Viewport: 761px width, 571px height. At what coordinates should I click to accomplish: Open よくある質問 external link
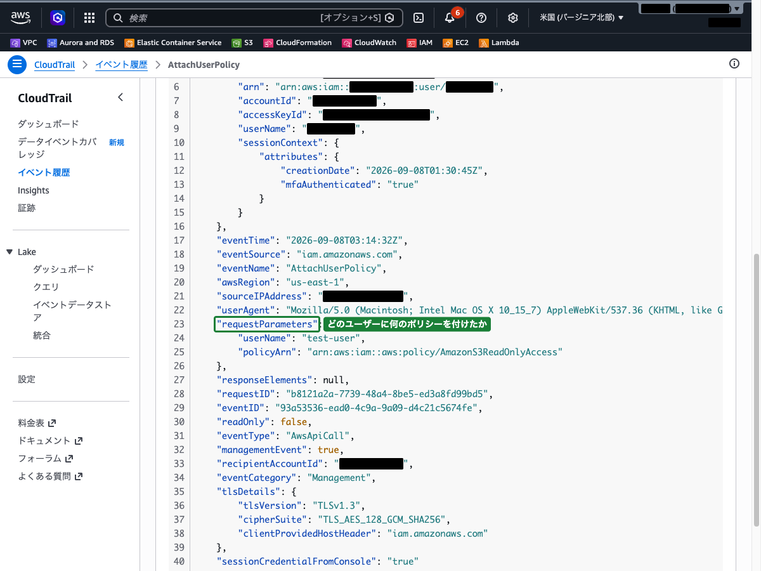tap(50, 476)
